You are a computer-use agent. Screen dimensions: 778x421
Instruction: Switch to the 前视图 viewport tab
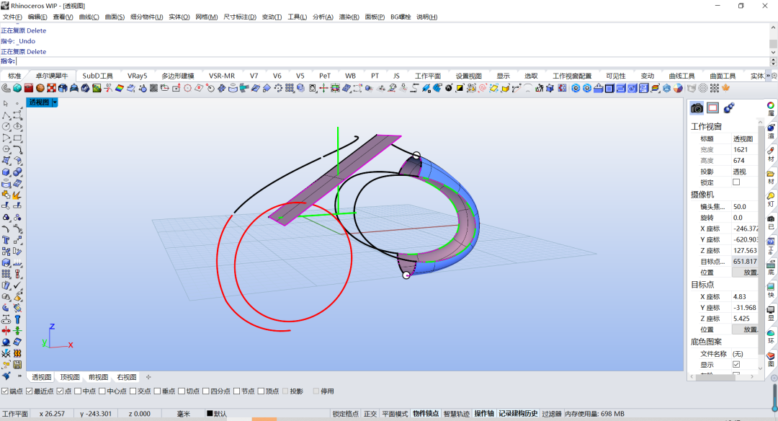tap(98, 377)
